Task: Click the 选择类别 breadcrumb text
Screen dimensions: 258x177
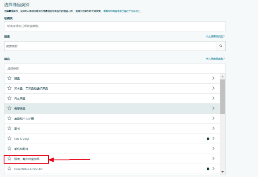Action: 13,69
